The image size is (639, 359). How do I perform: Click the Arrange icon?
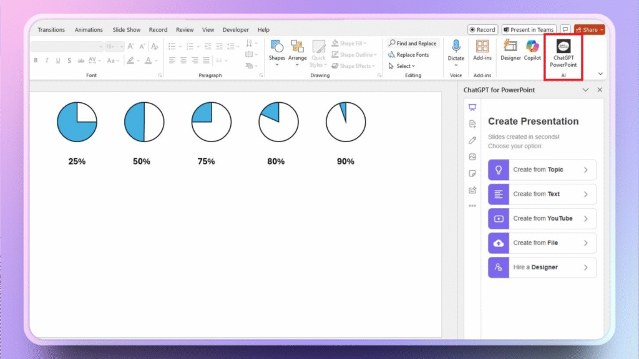(x=298, y=52)
